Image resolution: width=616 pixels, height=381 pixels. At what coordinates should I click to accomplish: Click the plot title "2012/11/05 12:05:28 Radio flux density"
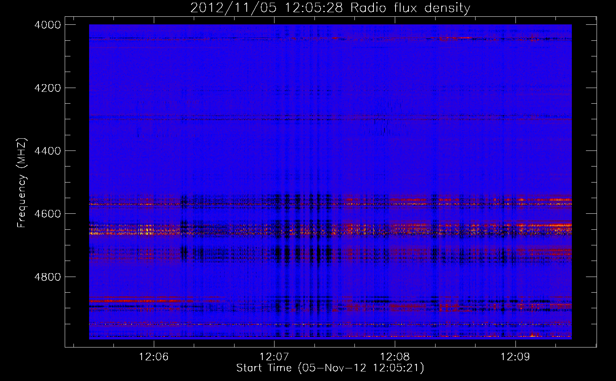330,8
